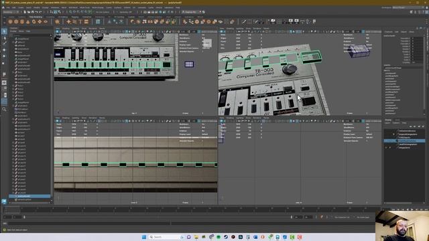Open Layers menu in the Layer Editor
The width and height of the screenshot is (429, 241).
tap(387, 123)
